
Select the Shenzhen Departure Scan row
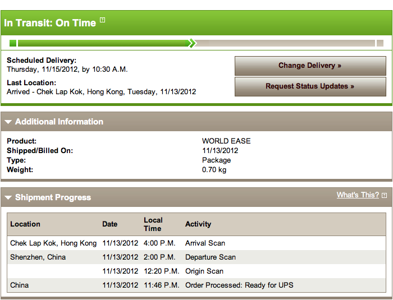[196, 257]
